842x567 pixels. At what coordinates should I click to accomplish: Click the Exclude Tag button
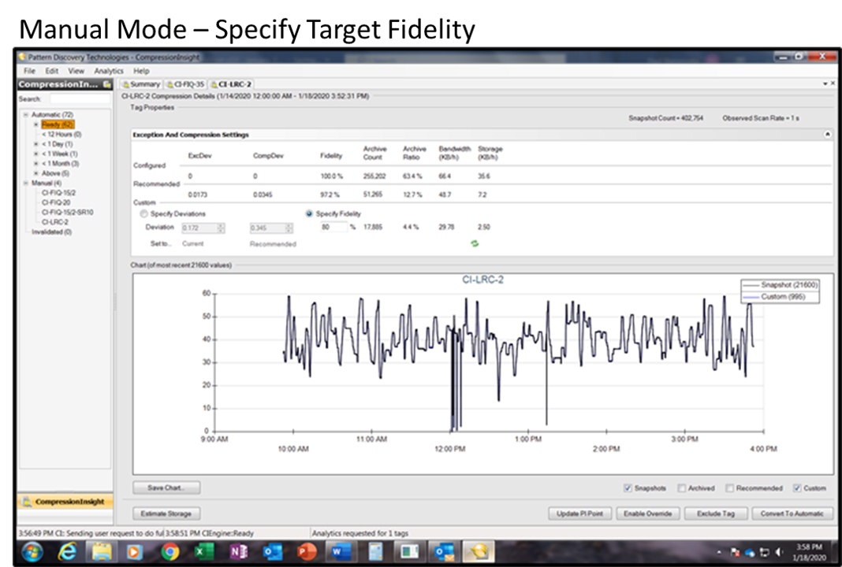point(716,513)
